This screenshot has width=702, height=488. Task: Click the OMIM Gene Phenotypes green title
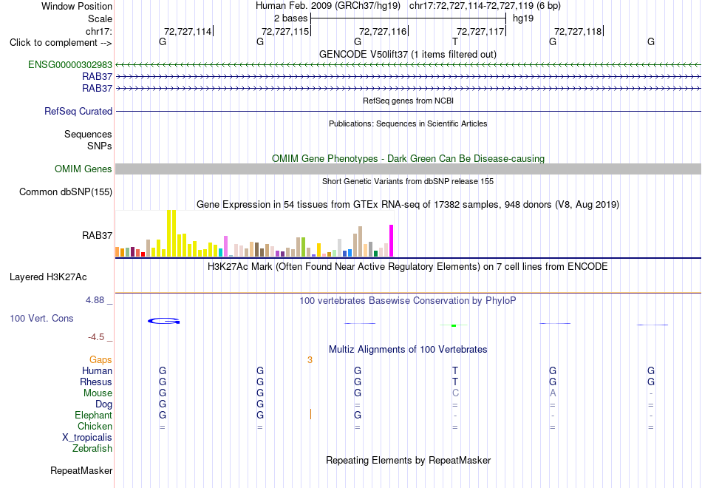pos(409,159)
